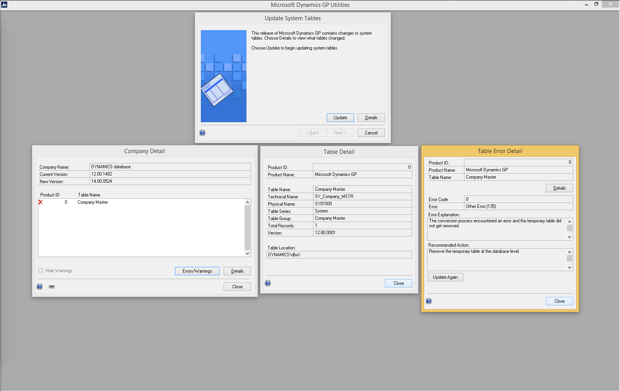Click help icon in Company Detail window
Screen dimensions: 620x391
point(40,287)
